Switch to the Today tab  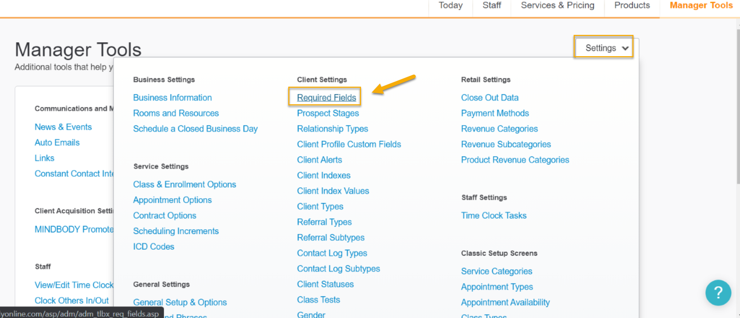451,6
